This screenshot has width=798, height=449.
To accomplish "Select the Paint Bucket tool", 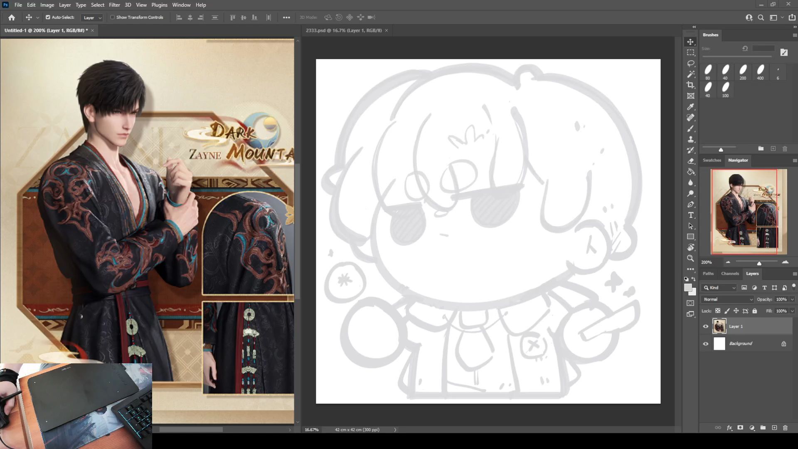I will (x=690, y=172).
